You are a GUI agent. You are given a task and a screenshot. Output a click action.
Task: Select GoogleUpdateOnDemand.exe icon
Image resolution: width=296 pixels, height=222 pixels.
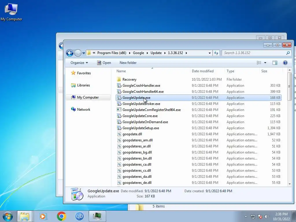[x=119, y=122]
